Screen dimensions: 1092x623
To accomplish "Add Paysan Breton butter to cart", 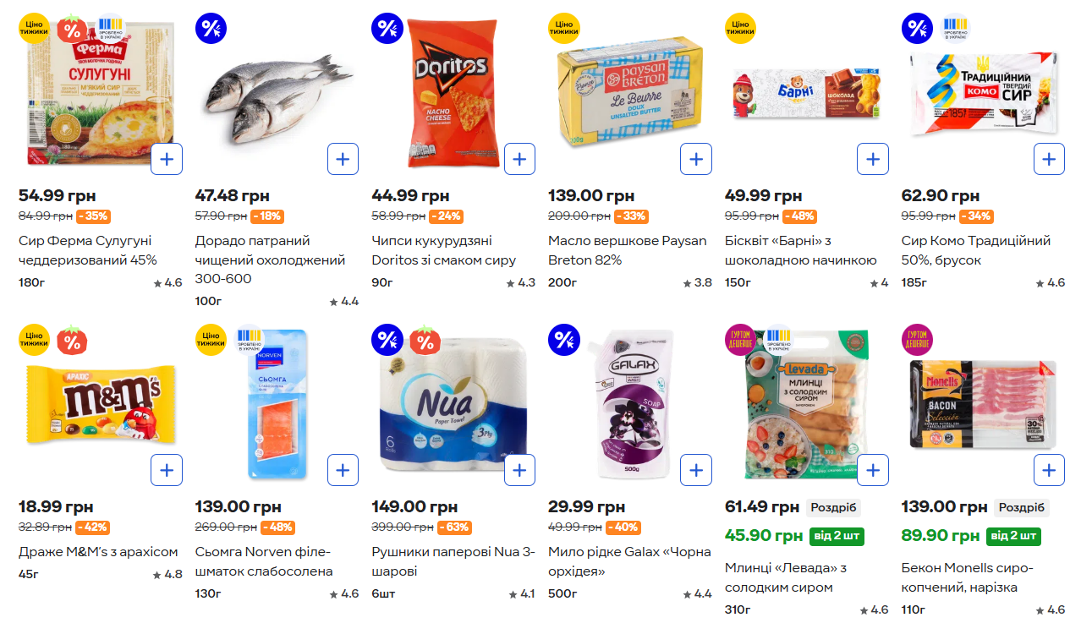I will (x=695, y=159).
